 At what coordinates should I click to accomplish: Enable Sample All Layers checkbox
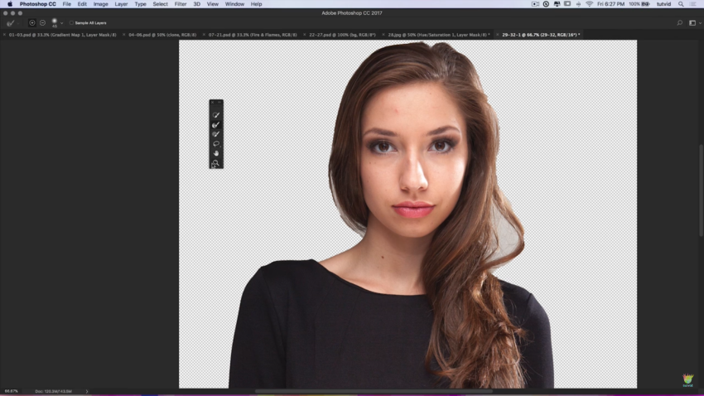pyautogui.click(x=71, y=23)
